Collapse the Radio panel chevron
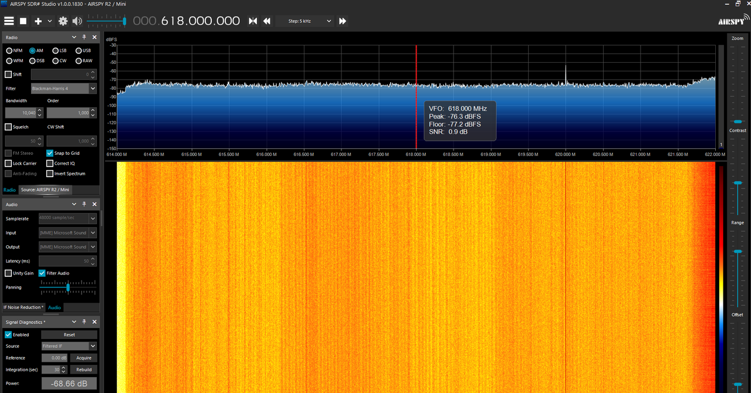Image resolution: width=751 pixels, height=393 pixels. point(75,37)
